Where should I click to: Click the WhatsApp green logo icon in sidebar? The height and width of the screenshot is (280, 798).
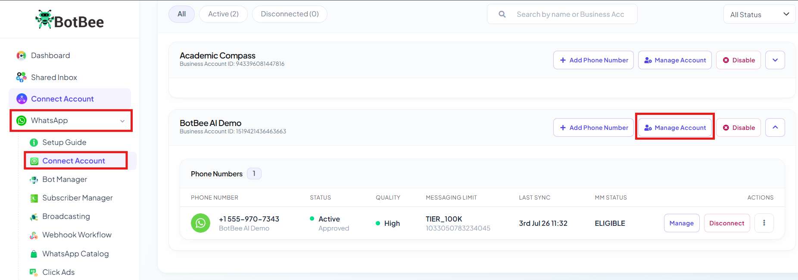(22, 120)
